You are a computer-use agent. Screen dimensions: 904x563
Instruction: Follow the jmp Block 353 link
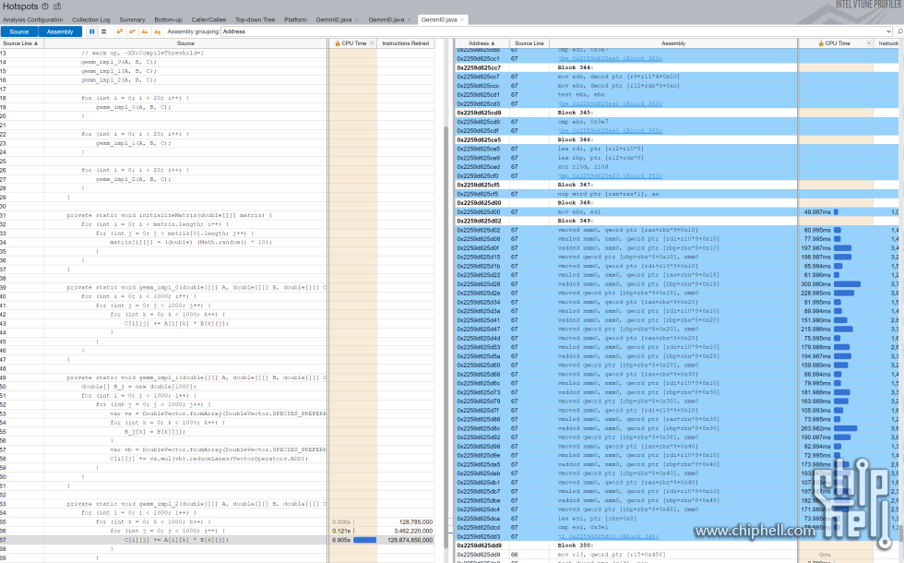tap(610, 176)
